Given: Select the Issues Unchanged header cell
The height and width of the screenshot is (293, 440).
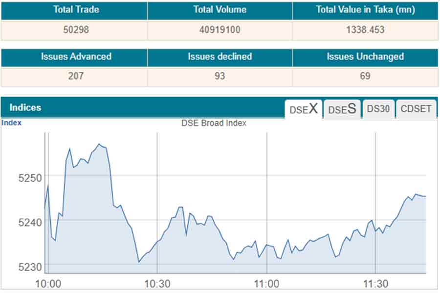Looking at the screenshot, I should point(365,57).
